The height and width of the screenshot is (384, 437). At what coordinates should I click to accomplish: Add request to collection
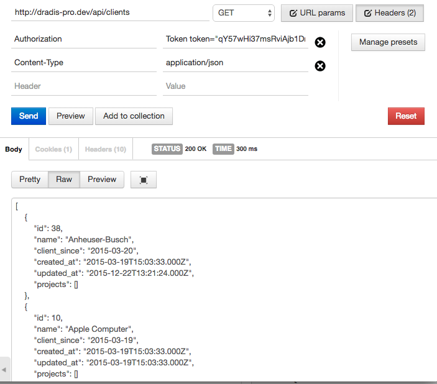(134, 116)
